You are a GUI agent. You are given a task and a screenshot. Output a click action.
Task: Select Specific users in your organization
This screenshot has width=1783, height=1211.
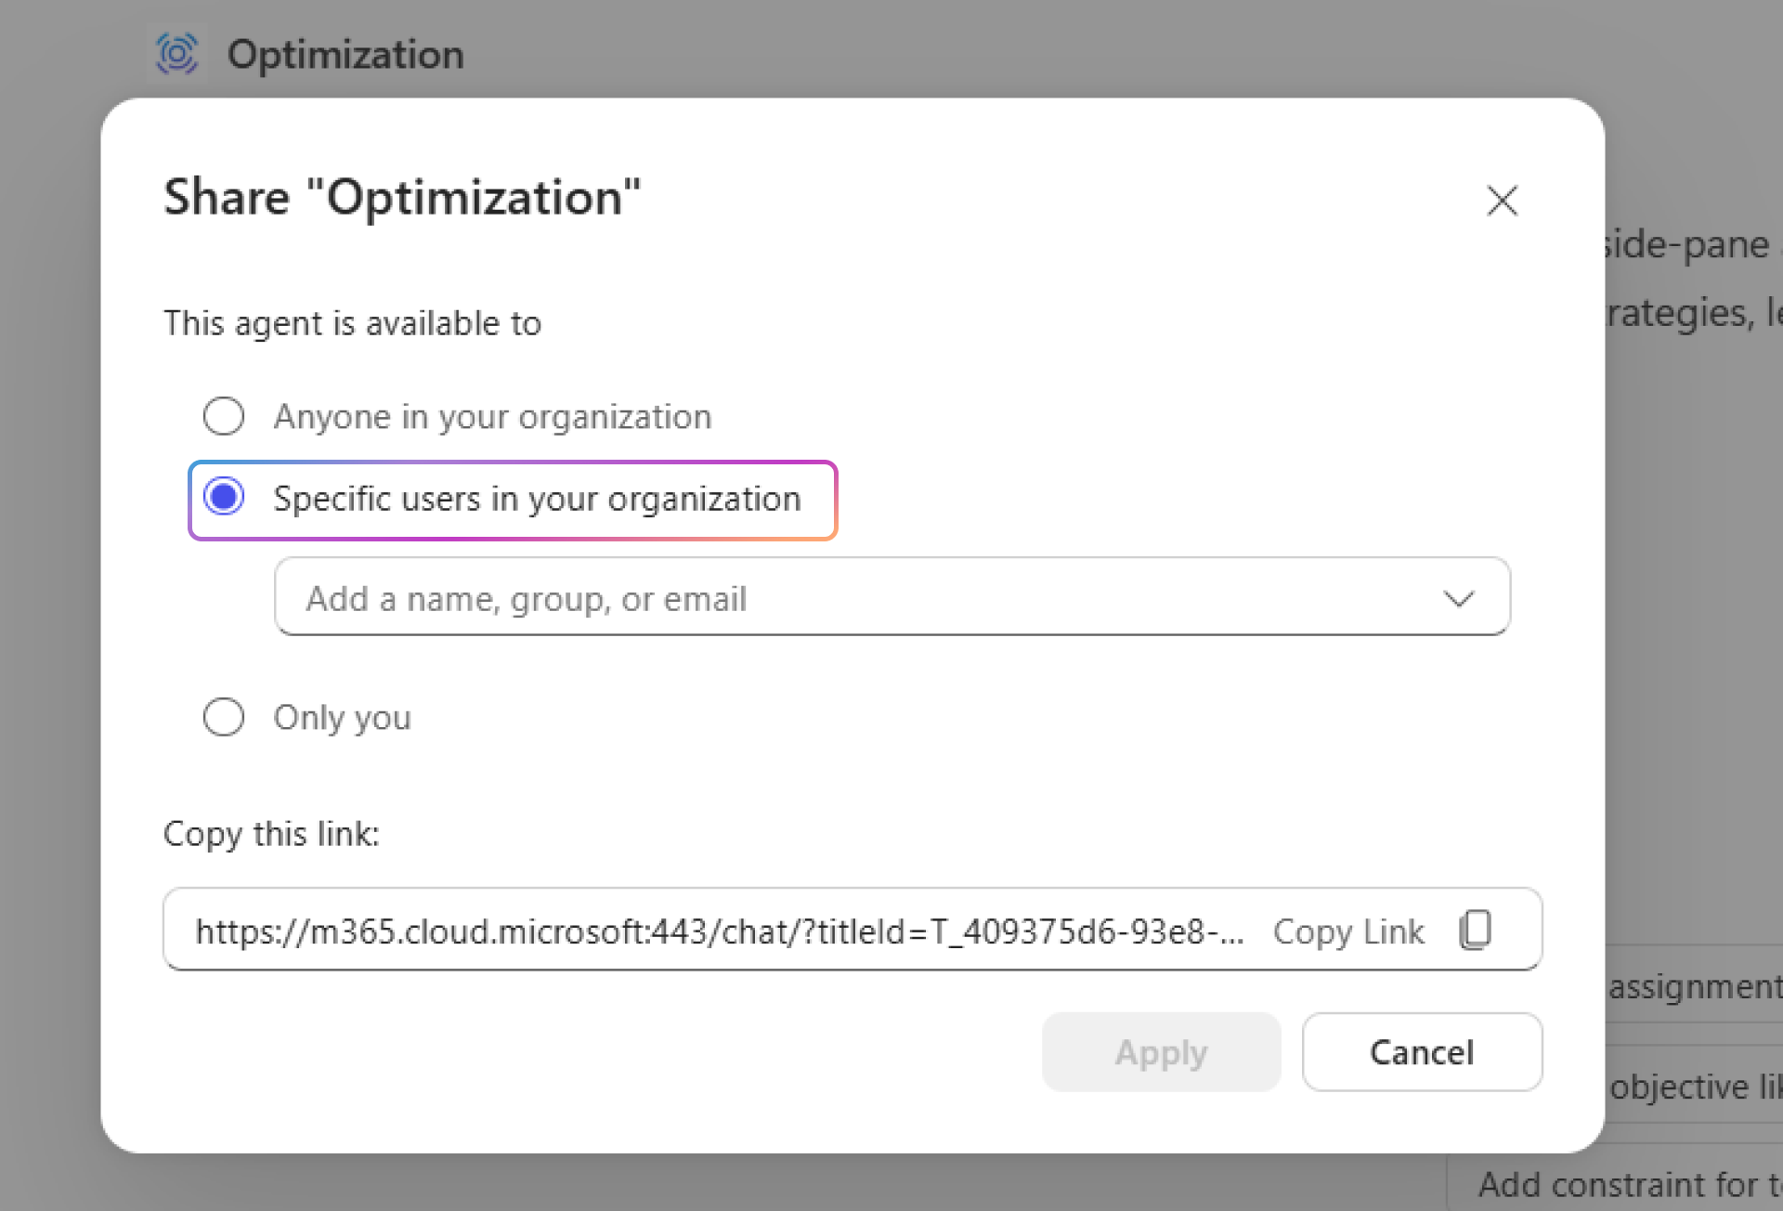click(224, 498)
